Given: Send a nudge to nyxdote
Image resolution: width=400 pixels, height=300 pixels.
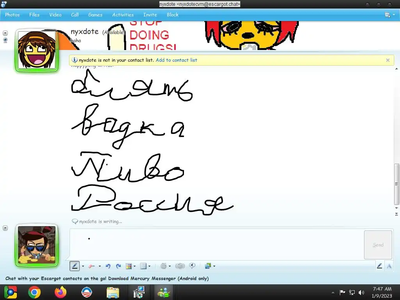Looking at the screenshot, I should (x=180, y=266).
